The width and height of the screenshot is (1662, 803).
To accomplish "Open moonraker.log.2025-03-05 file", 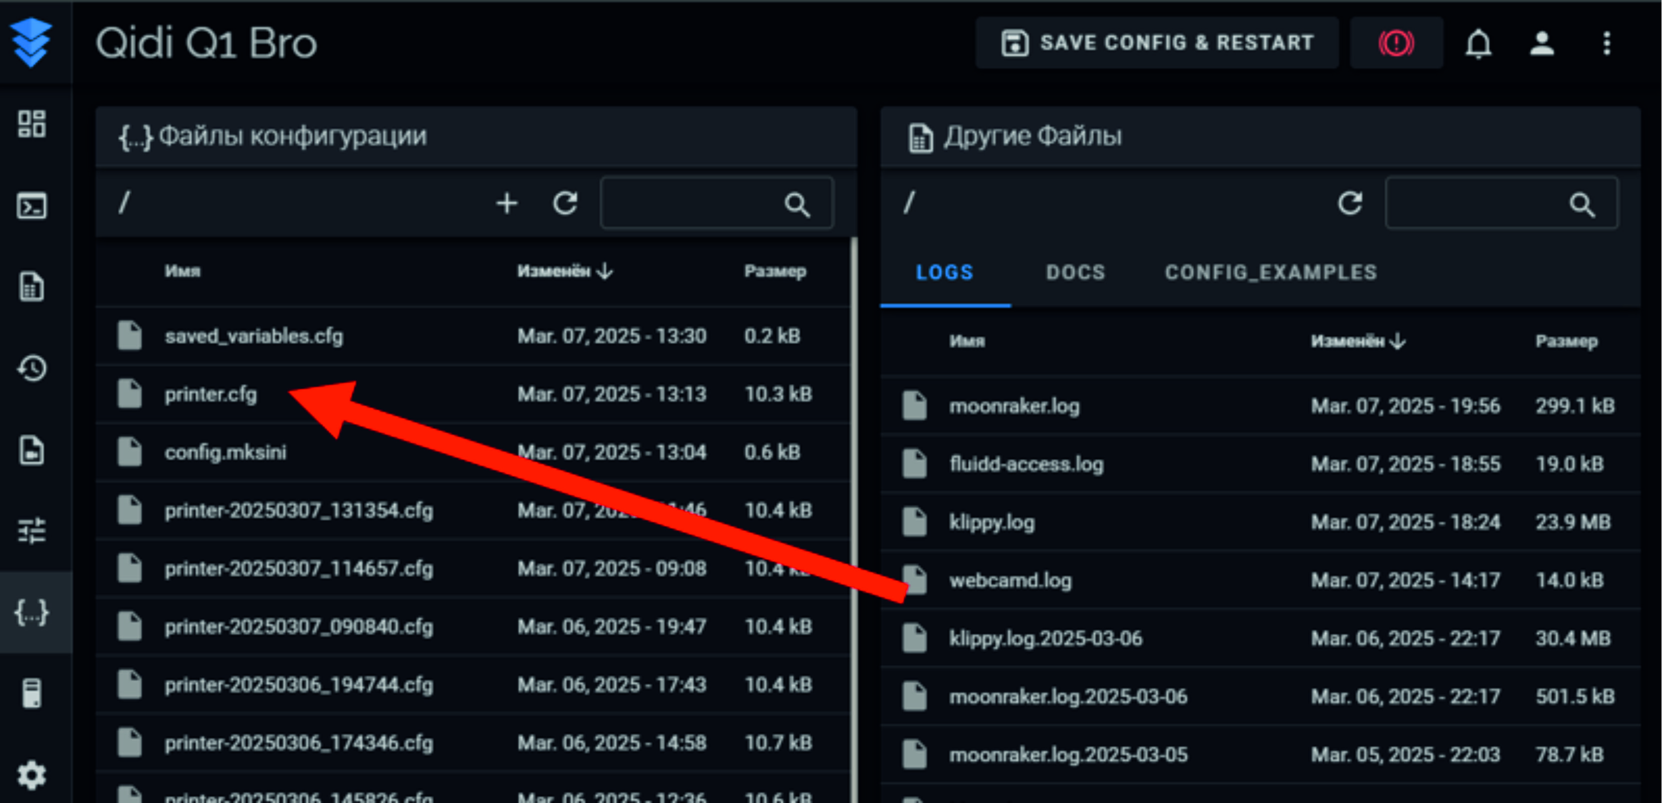I will 1068,754.
